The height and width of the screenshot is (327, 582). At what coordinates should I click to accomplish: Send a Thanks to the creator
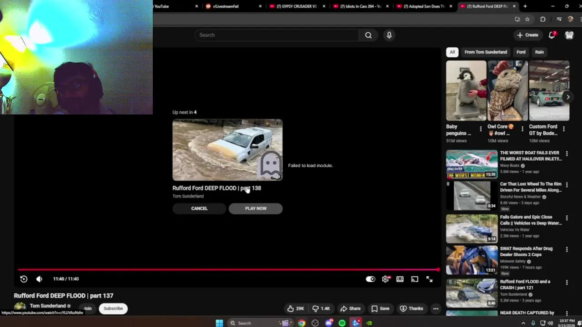click(x=411, y=308)
